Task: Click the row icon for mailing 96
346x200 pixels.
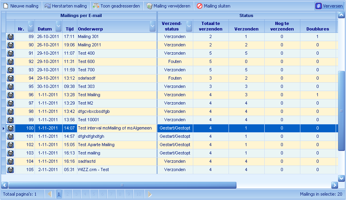Action: pyautogui.click(x=10, y=95)
